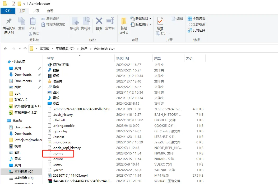Click the 复制到 icon

[x=86, y=21]
